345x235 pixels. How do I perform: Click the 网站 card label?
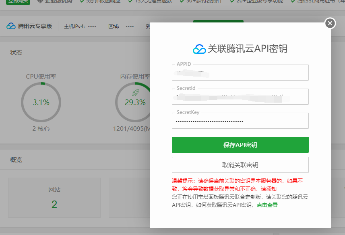pos(54,189)
